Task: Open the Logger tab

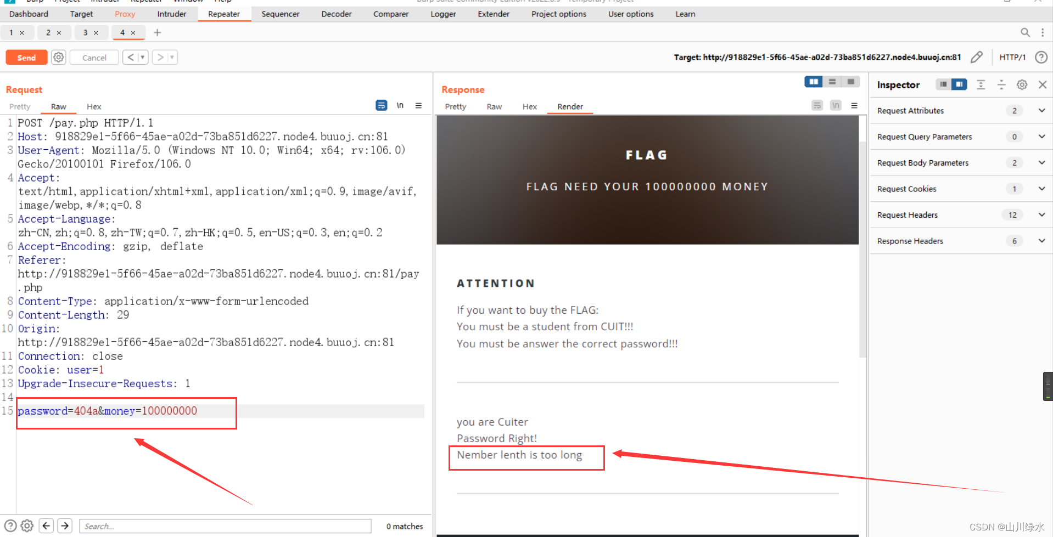Action: point(443,14)
